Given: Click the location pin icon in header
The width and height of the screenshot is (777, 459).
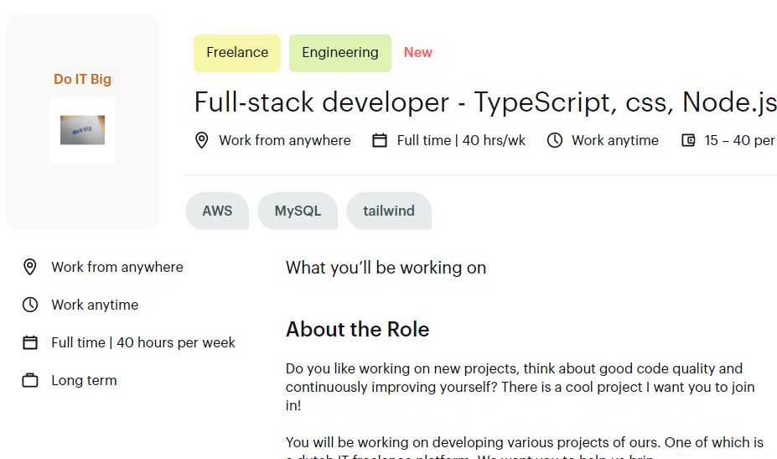Looking at the screenshot, I should [202, 140].
